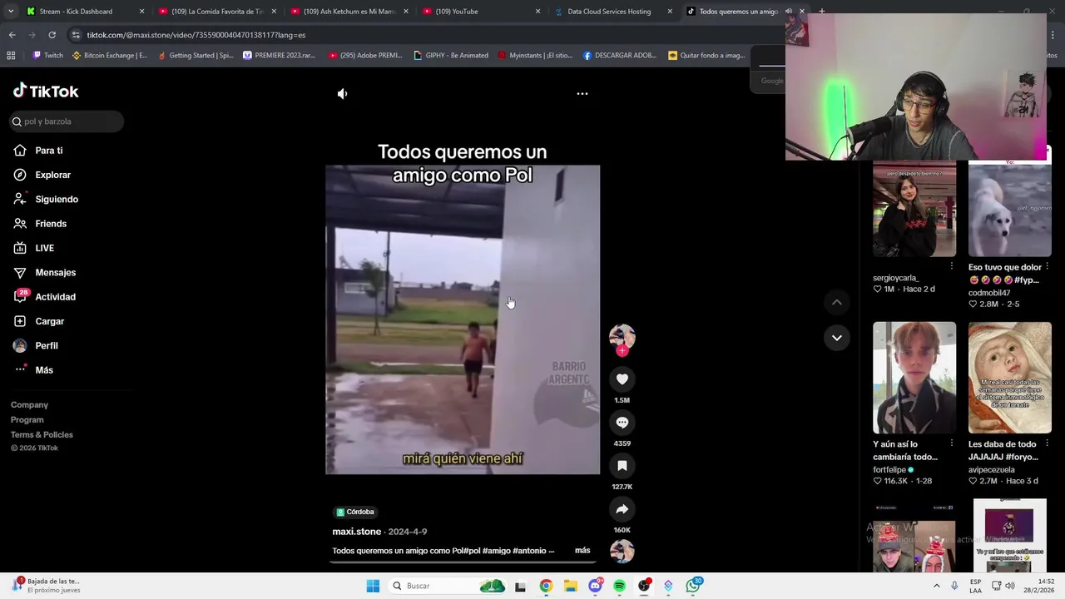Follow maxi.stone via red plus badge

[x=622, y=351]
